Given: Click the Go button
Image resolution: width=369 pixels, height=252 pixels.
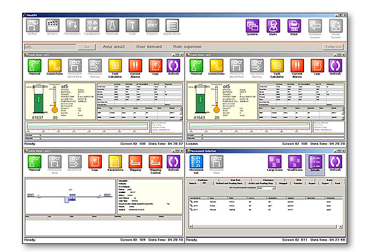Looking at the screenshot, I should 87,47.
